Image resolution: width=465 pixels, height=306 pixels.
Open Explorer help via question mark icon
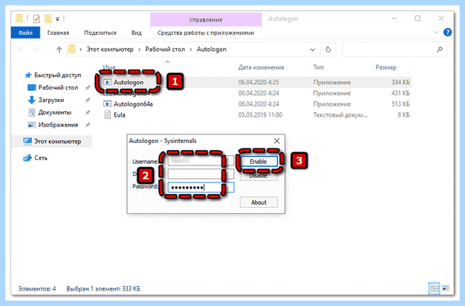(447, 32)
